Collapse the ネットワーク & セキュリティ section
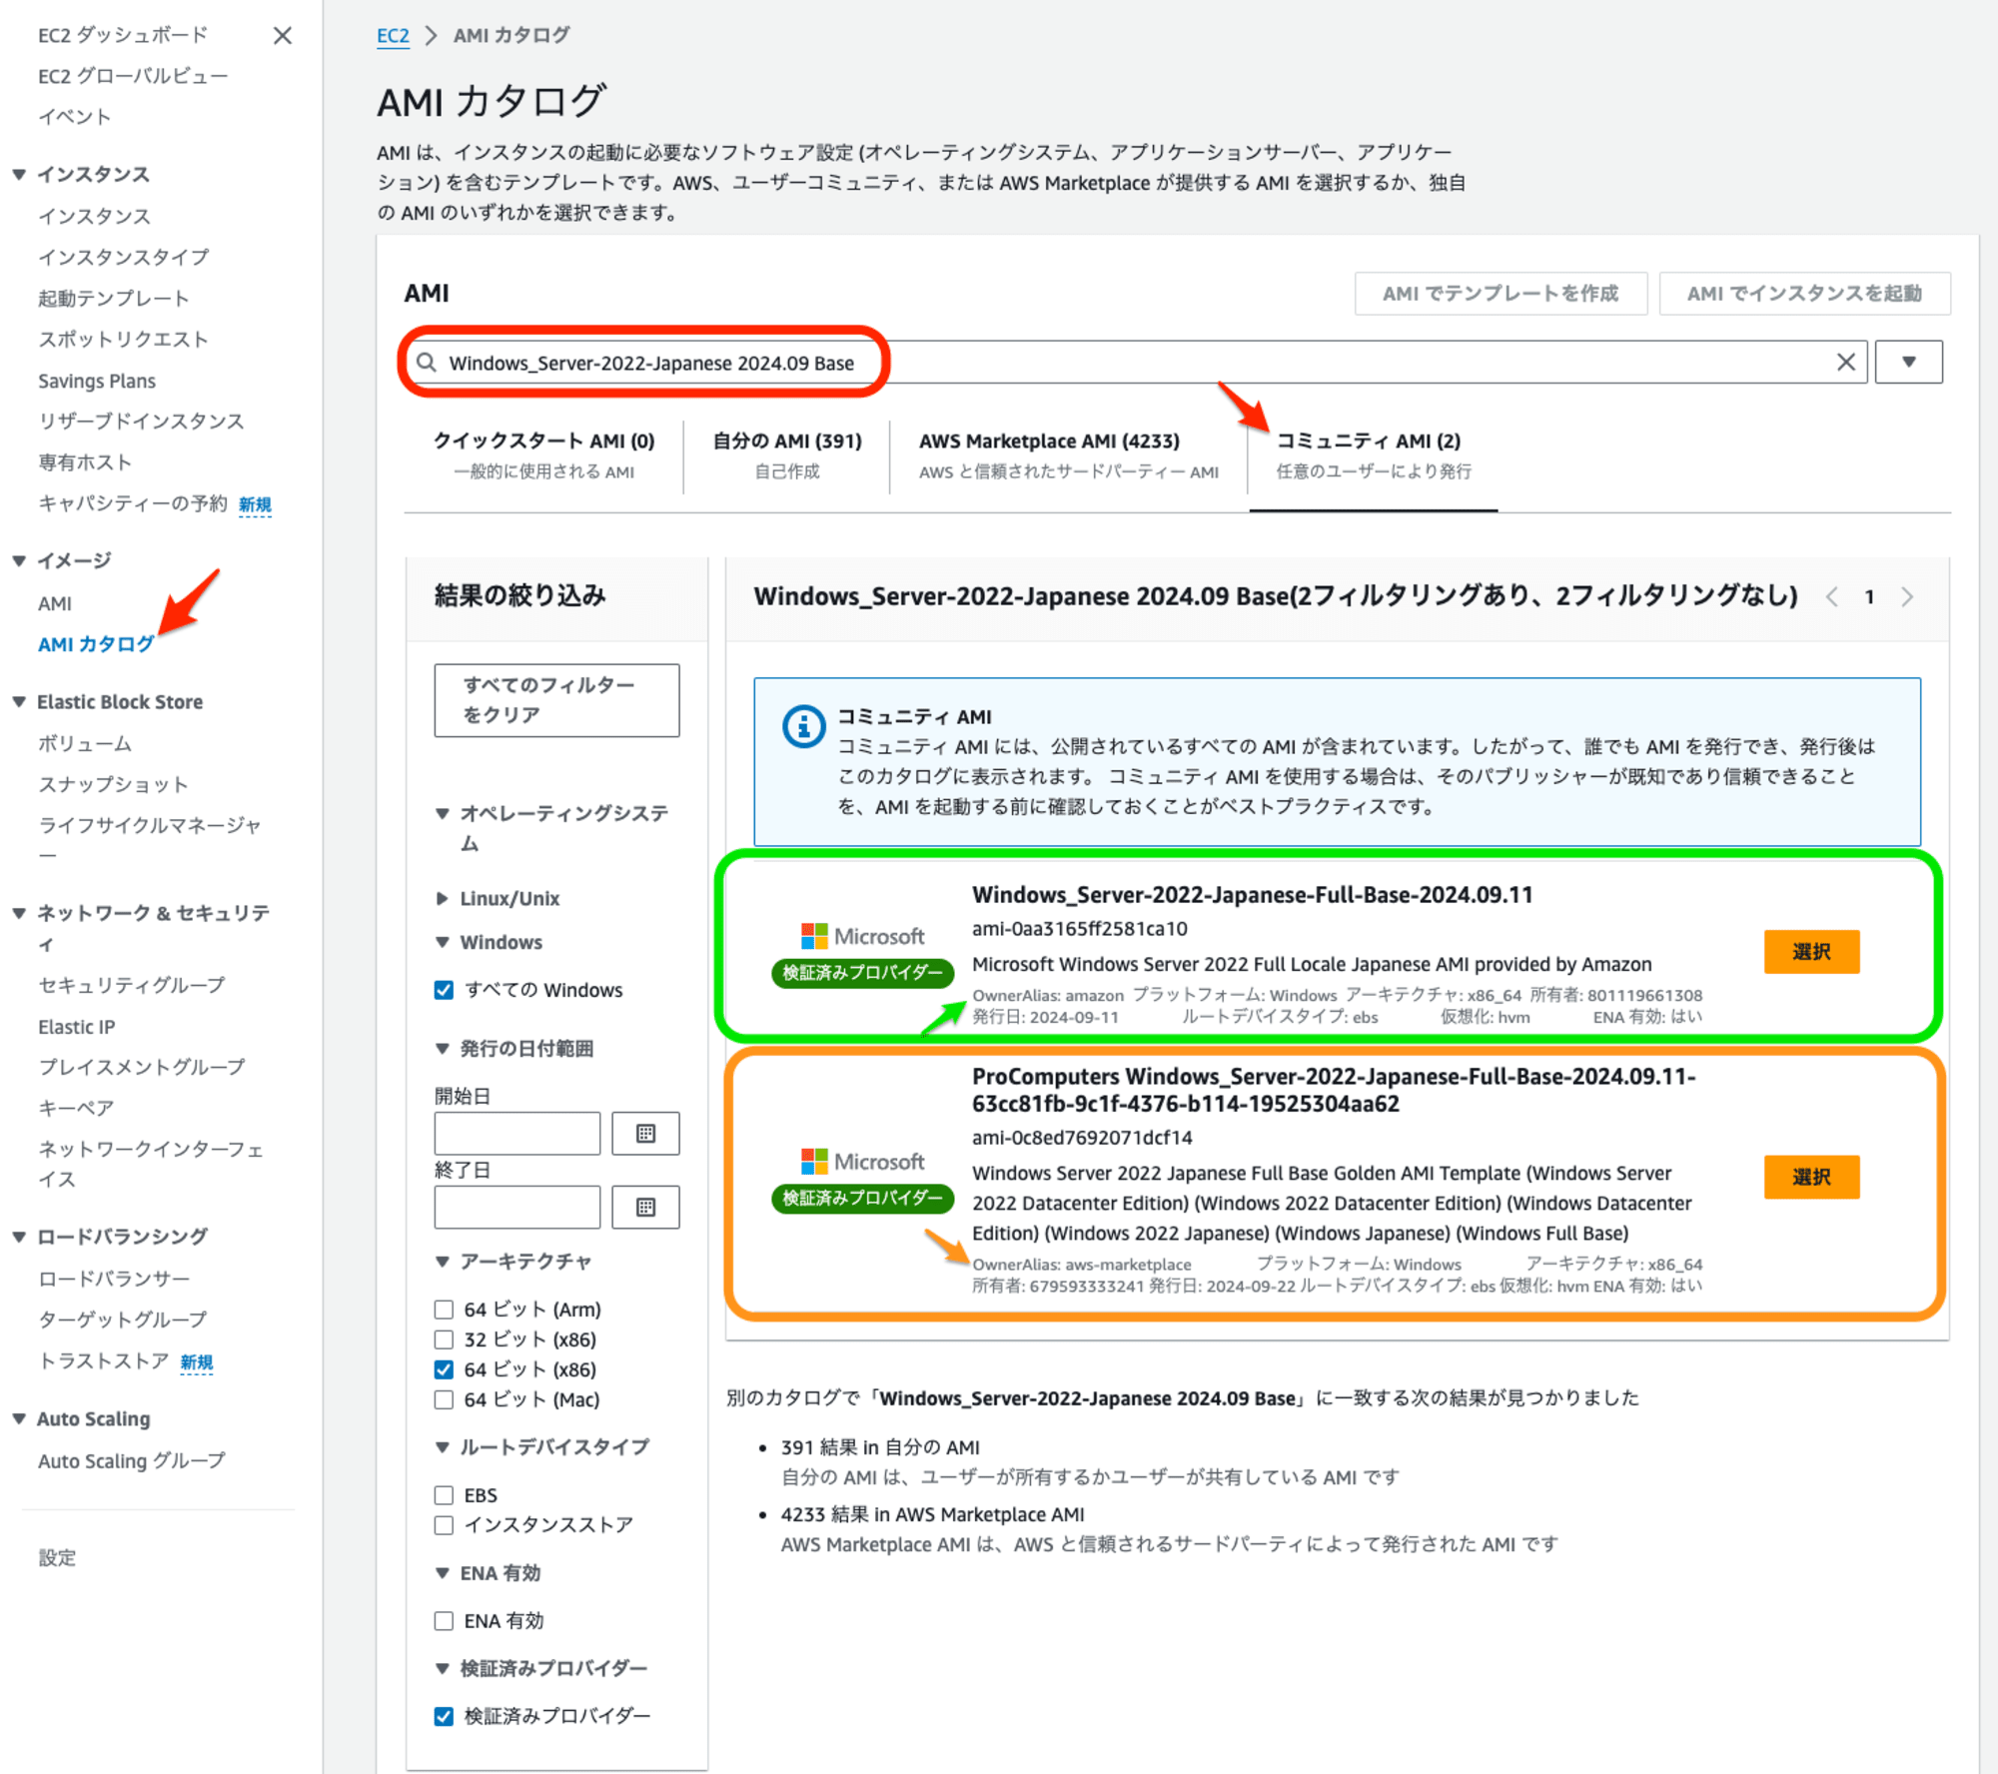 (x=19, y=913)
